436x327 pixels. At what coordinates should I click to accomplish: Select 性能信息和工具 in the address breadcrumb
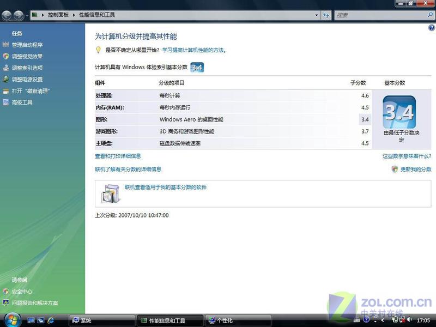click(x=97, y=15)
